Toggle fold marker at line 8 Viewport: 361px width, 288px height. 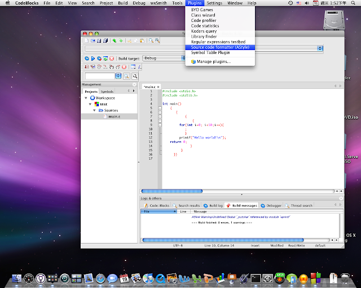click(160, 121)
